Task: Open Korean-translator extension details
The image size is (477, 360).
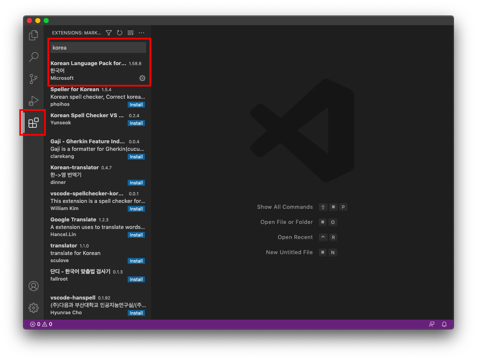Action: [x=98, y=175]
